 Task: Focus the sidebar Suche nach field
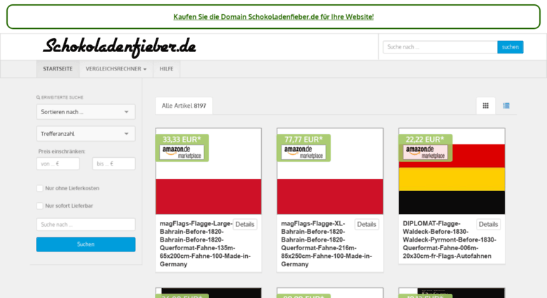click(x=86, y=224)
